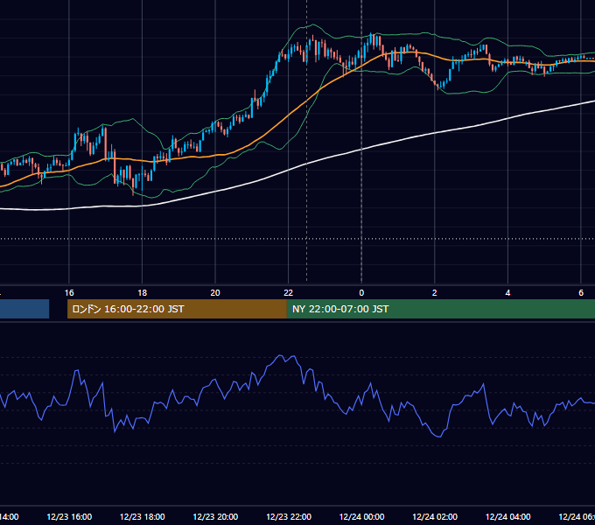Click the 12/23 22:00 date label

[289, 516]
